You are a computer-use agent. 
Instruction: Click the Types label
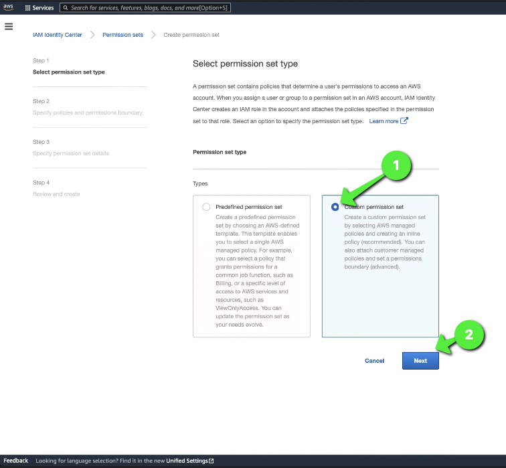click(200, 183)
